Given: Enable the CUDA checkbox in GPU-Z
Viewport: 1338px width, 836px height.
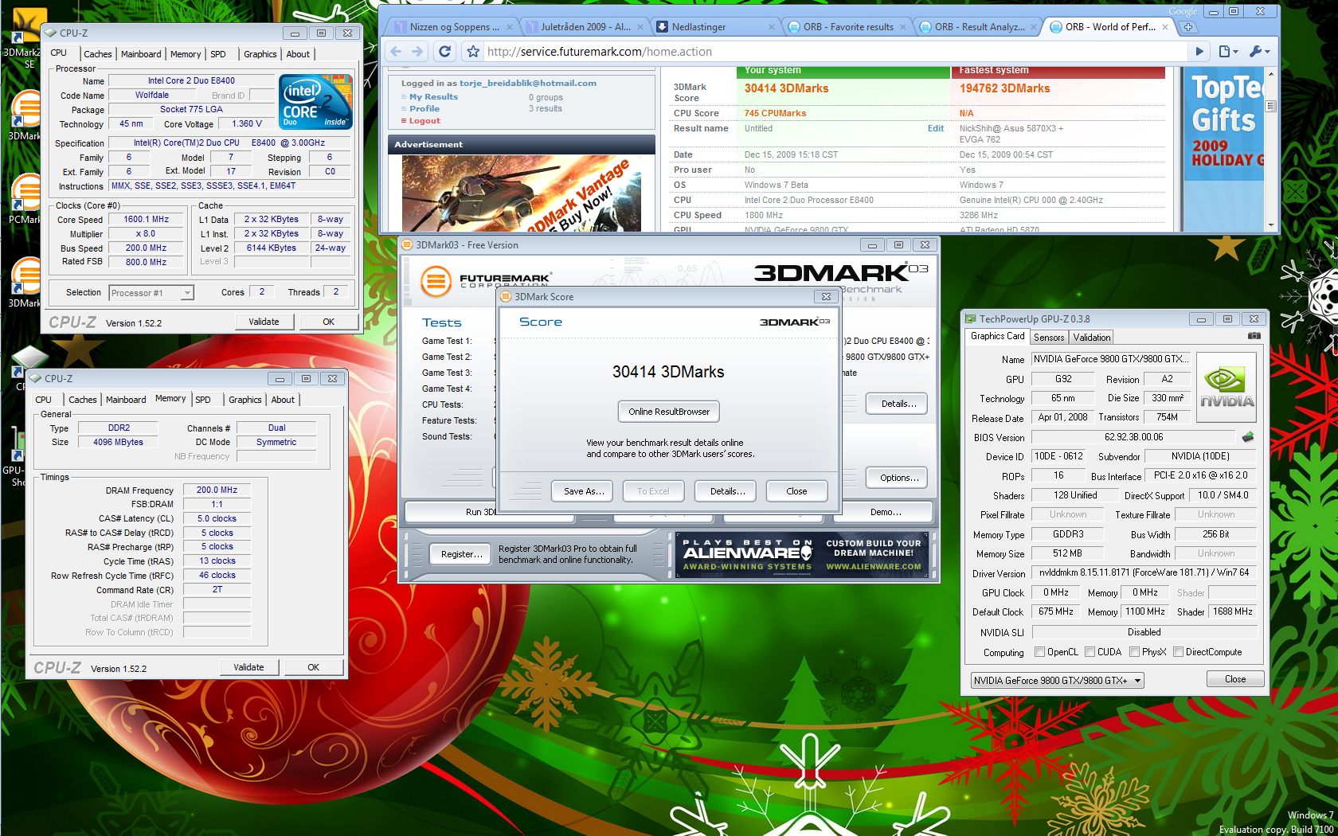Looking at the screenshot, I should [1090, 652].
